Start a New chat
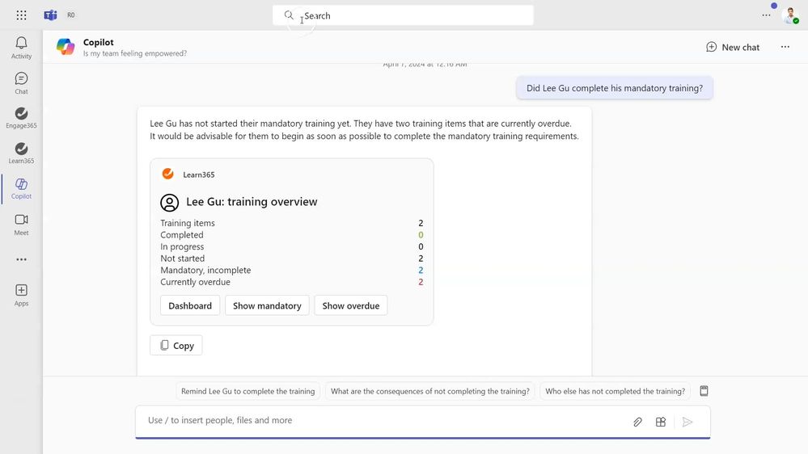The image size is (808, 454). point(733,47)
